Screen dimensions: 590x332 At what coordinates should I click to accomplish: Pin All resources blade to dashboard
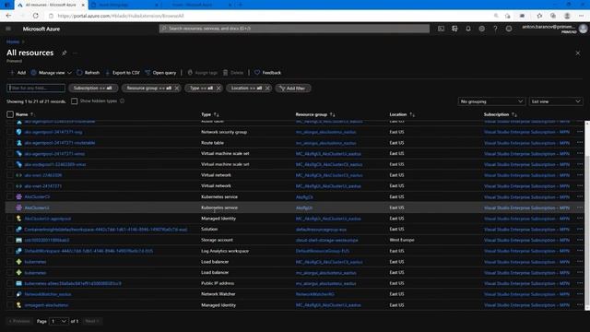(x=65, y=53)
